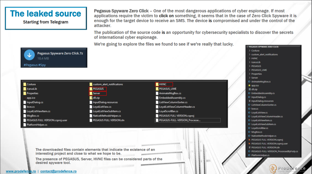312x174 pixels.
Task: Expand the PEGASUS_LIME folder chevron in the tree
Action: (x=250, y=70)
